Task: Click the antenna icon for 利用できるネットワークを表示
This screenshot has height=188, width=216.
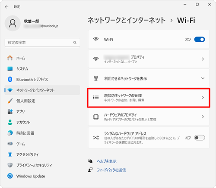Action: 96,78
